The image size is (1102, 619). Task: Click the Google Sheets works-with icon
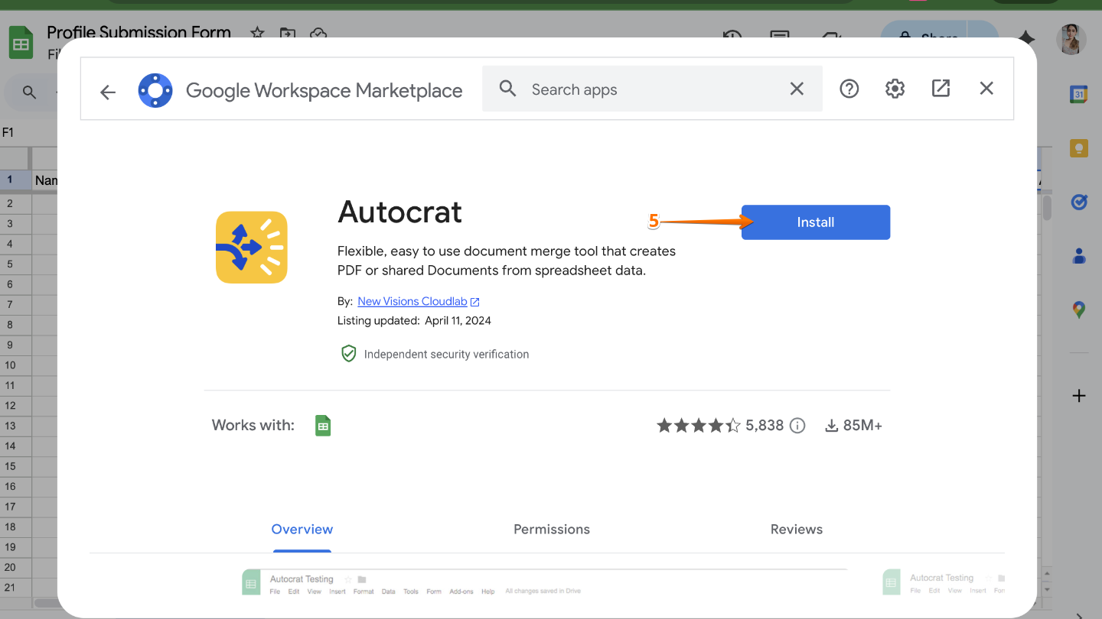(322, 425)
